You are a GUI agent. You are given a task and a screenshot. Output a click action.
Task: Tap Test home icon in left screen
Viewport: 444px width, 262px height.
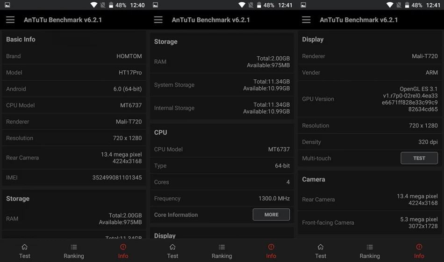pyautogui.click(x=25, y=247)
